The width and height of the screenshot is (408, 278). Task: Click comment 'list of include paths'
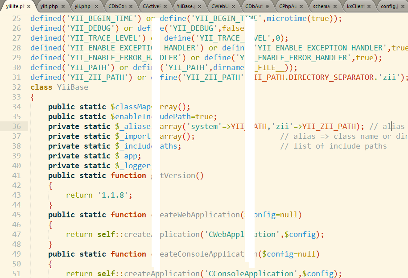[334, 146]
